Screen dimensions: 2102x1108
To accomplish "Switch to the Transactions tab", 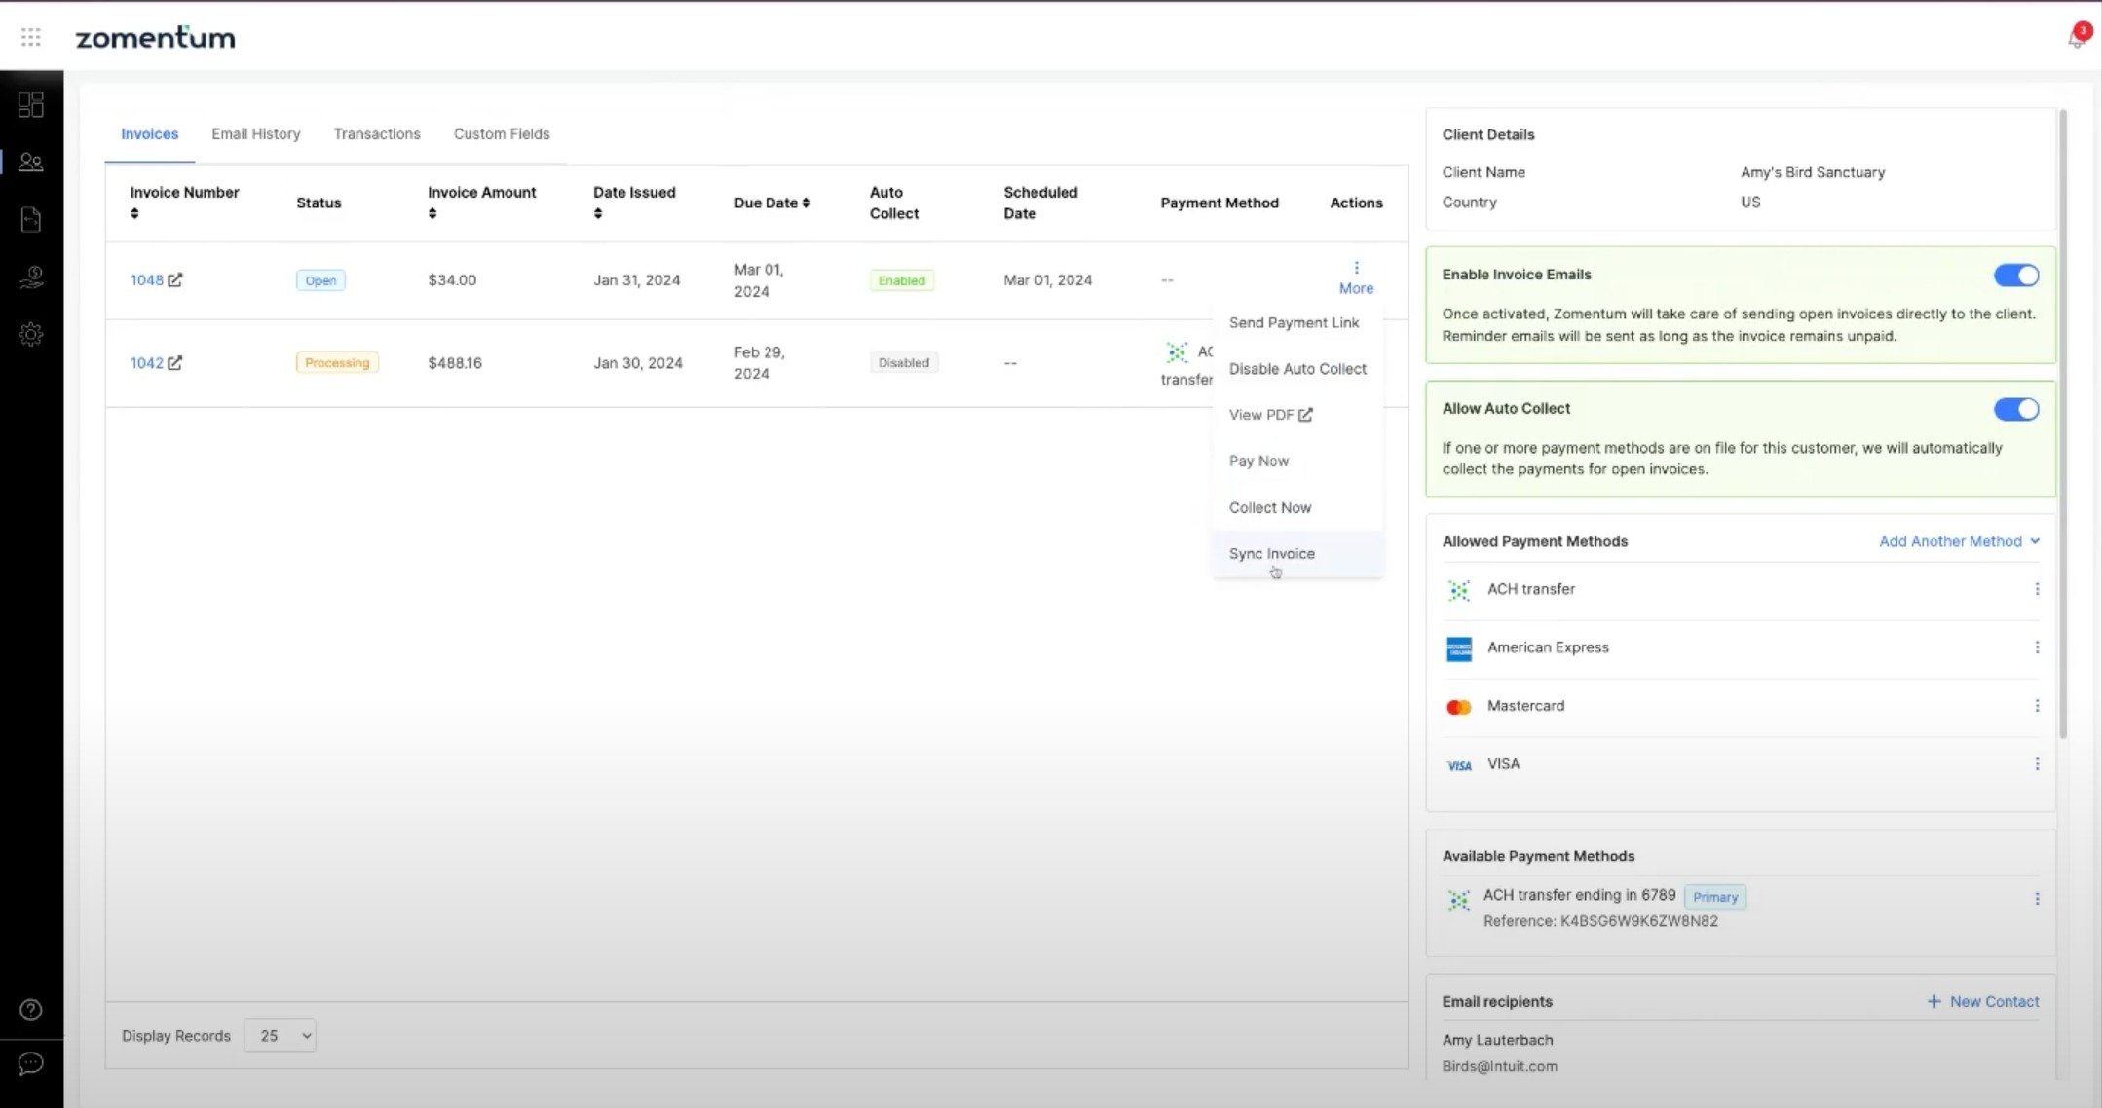I will point(377,133).
